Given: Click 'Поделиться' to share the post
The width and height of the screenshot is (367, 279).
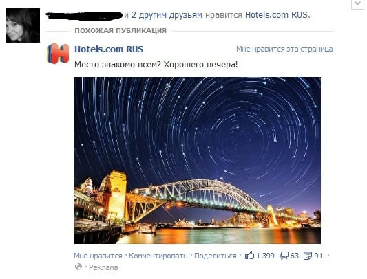Looking at the screenshot, I should (x=216, y=256).
